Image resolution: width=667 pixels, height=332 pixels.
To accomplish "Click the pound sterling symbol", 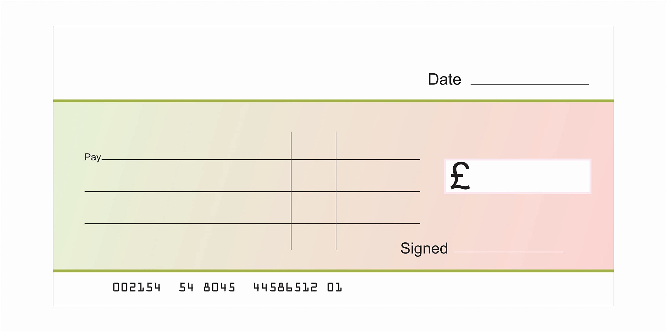I will 460,176.
